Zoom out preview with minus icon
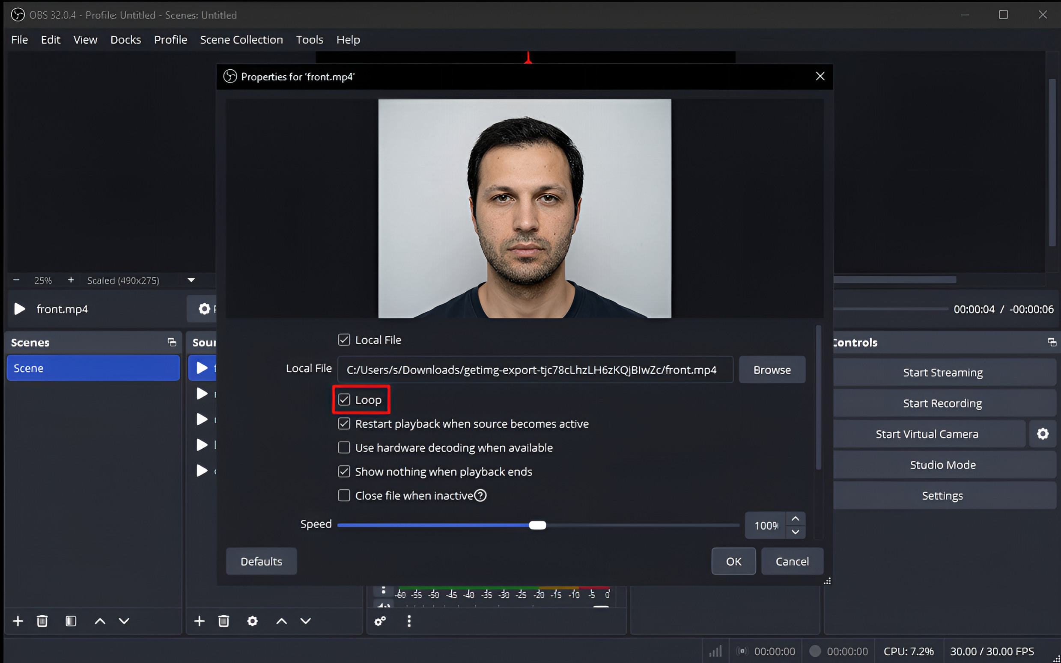Image resolution: width=1061 pixels, height=663 pixels. pyautogui.click(x=16, y=280)
